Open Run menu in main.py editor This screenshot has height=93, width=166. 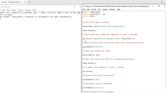99,9
